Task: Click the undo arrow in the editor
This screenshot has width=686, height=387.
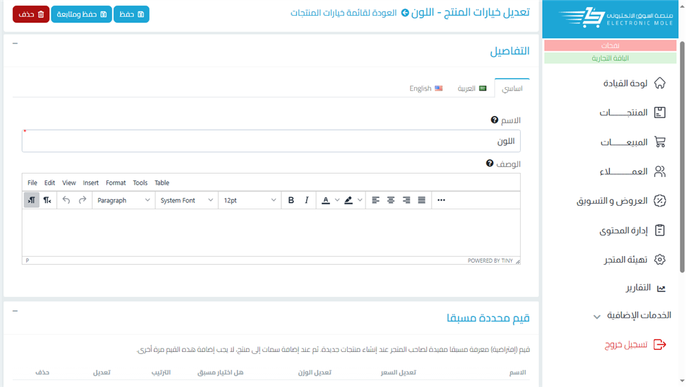Action: click(x=66, y=200)
